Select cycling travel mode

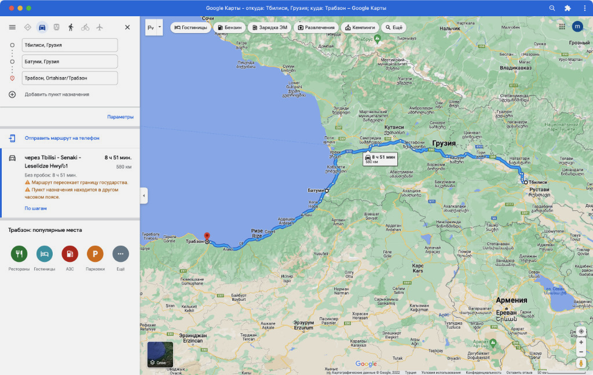click(x=85, y=27)
